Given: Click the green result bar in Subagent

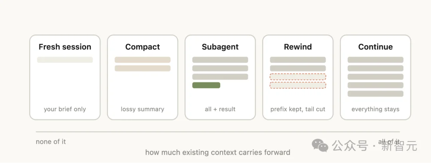Looking at the screenshot, I should 206,85.
